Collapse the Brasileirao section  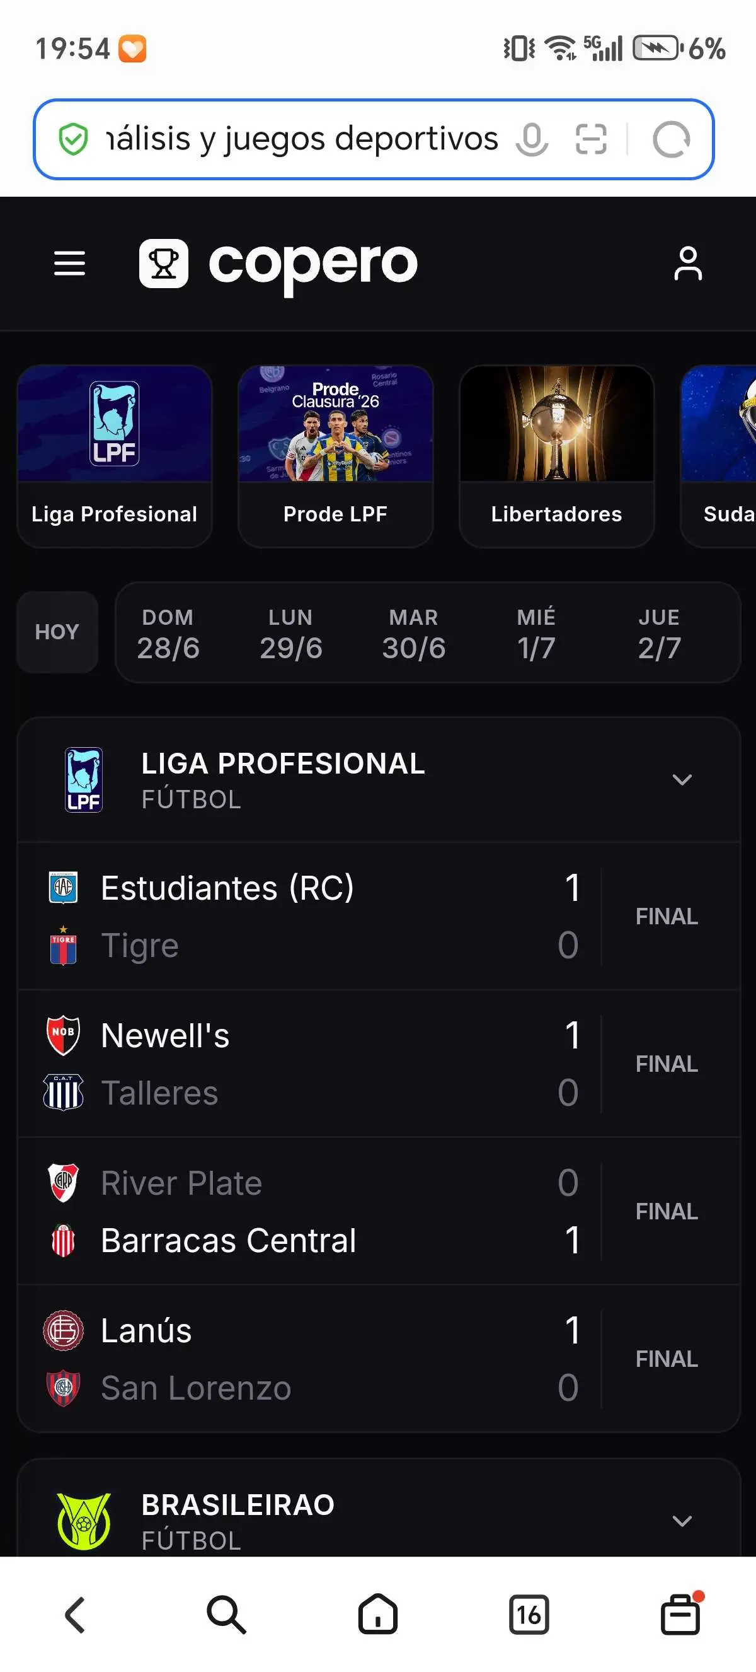pos(682,1521)
